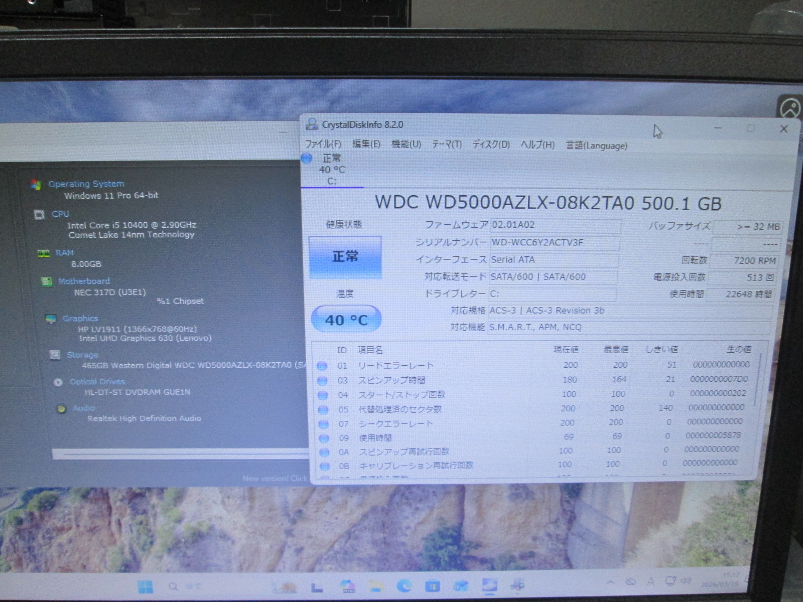This screenshot has height=602, width=803.
Task: Click the Graphics monitor icon
Action: click(x=51, y=319)
